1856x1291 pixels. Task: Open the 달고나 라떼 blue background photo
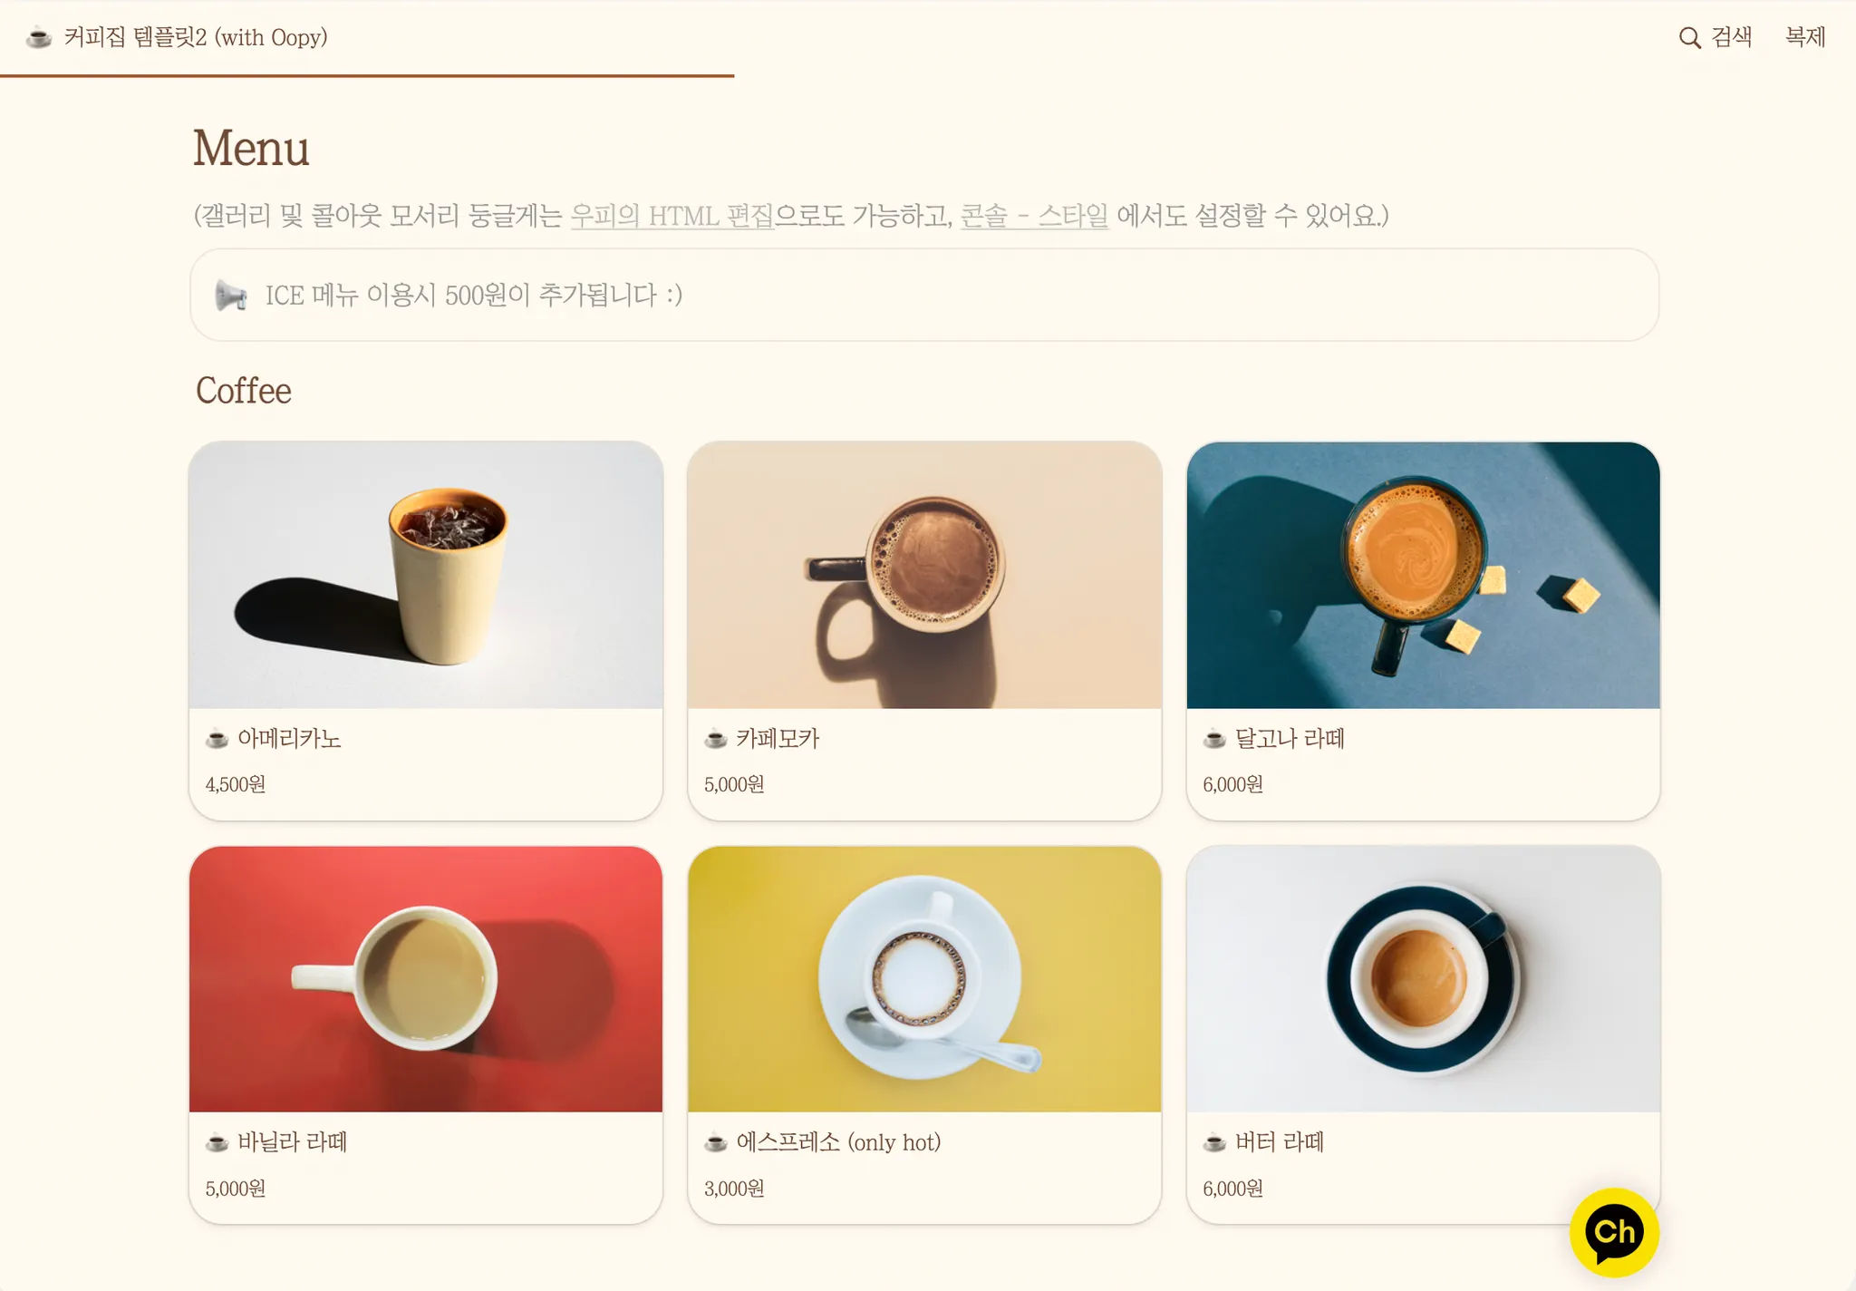point(1423,575)
